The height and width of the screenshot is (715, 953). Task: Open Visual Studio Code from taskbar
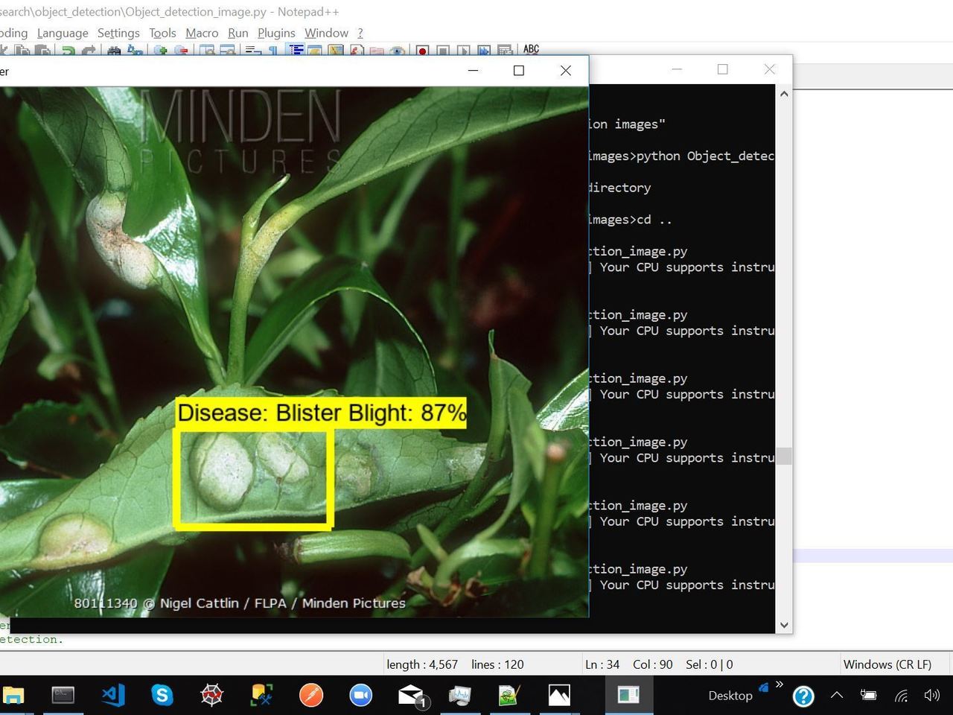[x=113, y=696]
